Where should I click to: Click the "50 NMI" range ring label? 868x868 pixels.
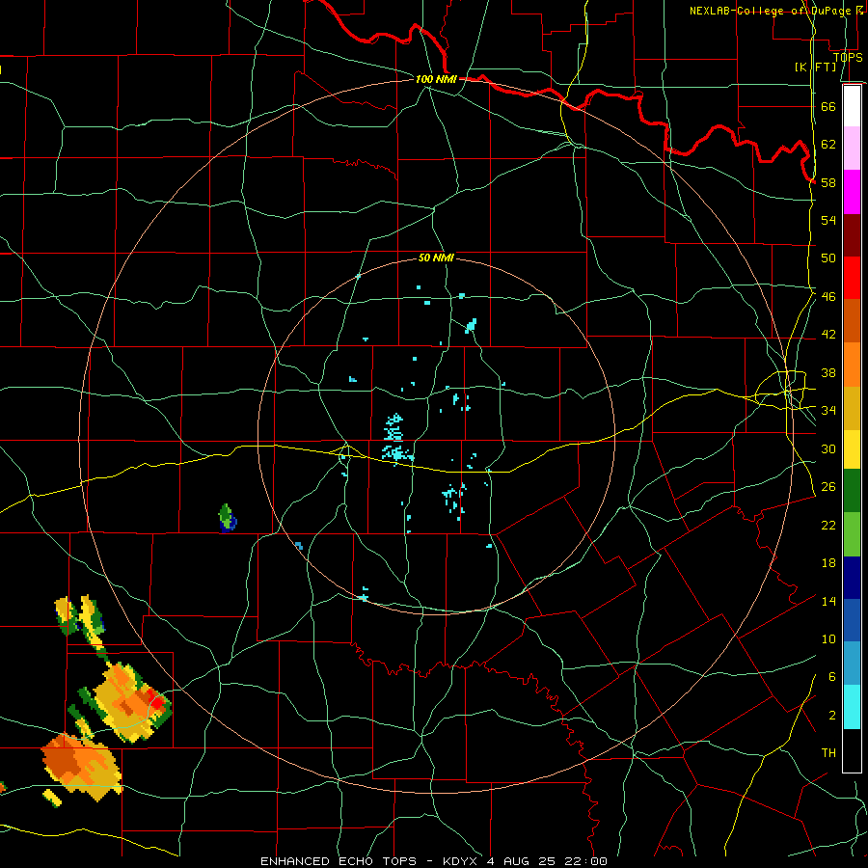(436, 258)
